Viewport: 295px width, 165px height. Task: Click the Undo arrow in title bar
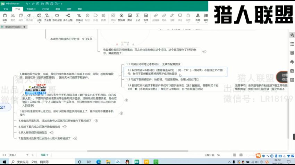pos(27,4)
